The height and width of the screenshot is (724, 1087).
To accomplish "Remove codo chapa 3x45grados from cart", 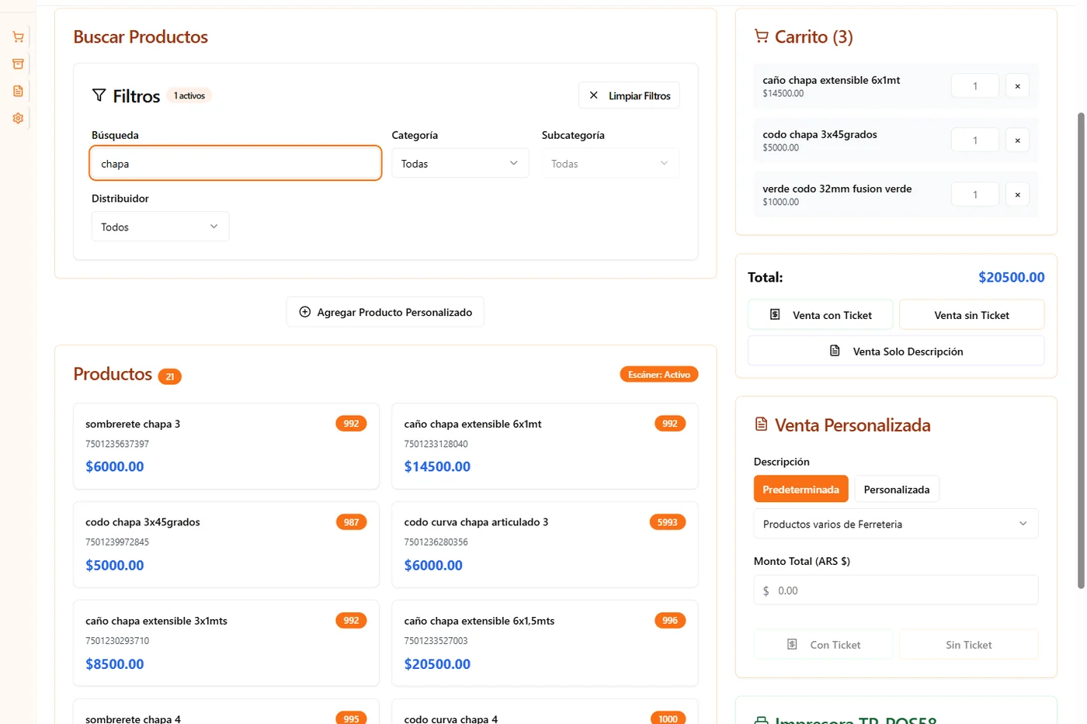I will coord(1017,140).
